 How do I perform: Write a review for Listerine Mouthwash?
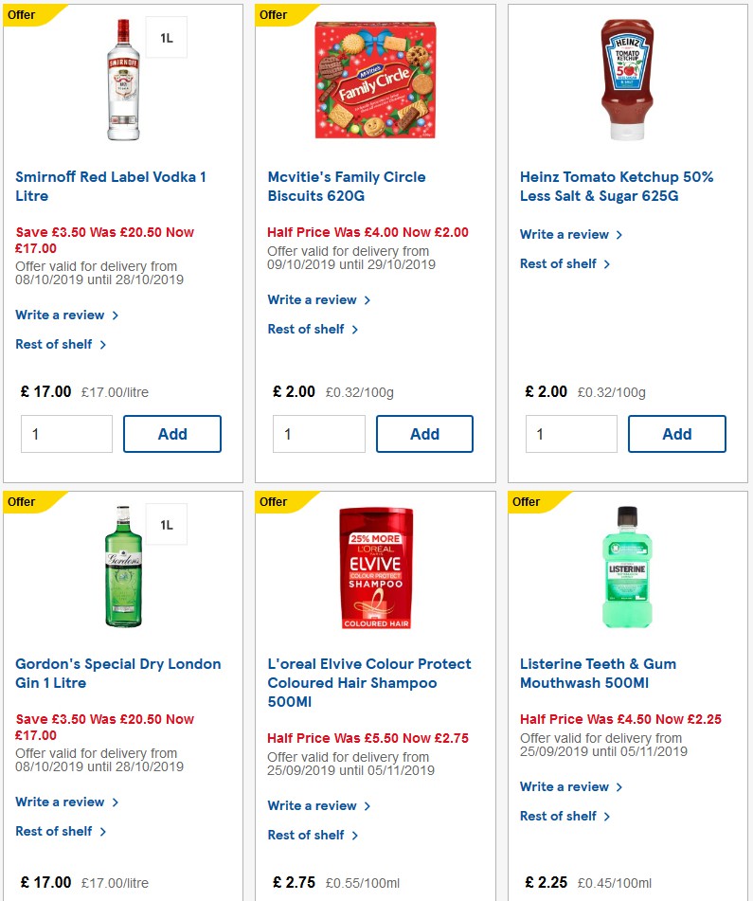tap(565, 786)
